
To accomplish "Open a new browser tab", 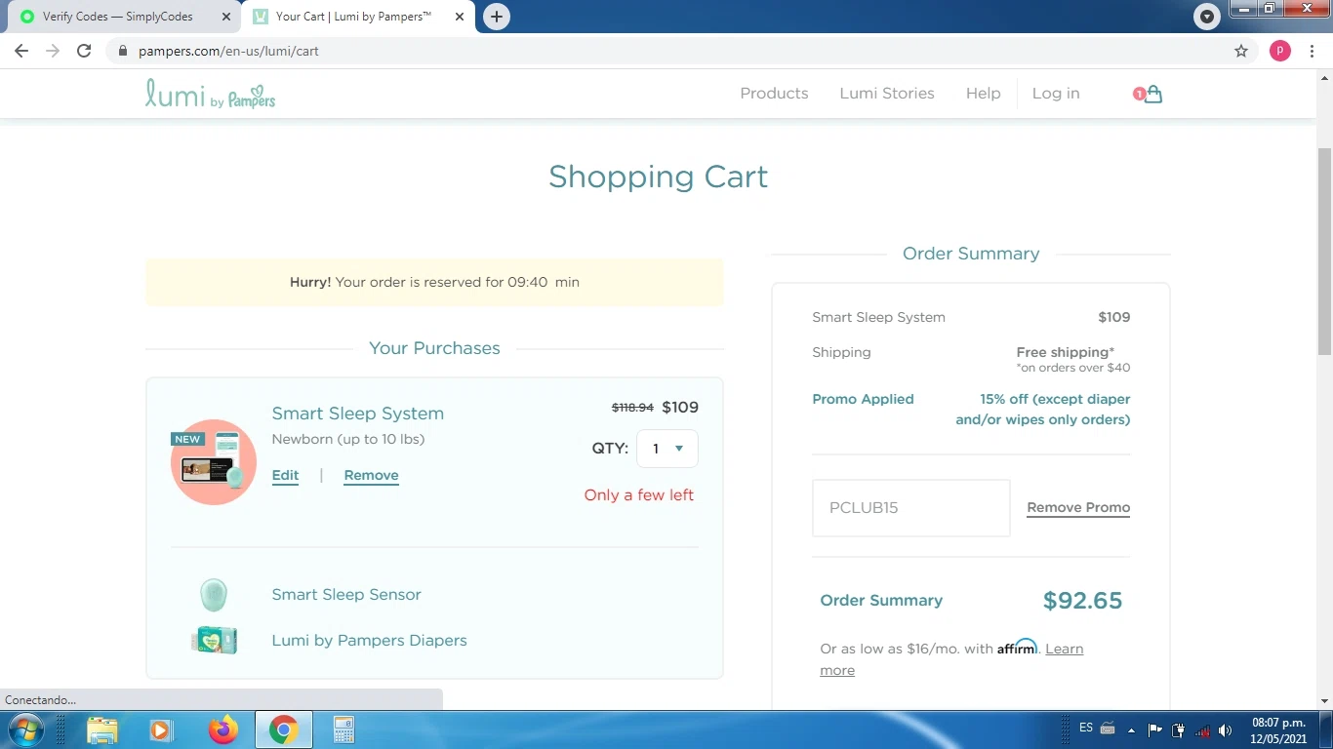I will tap(497, 17).
